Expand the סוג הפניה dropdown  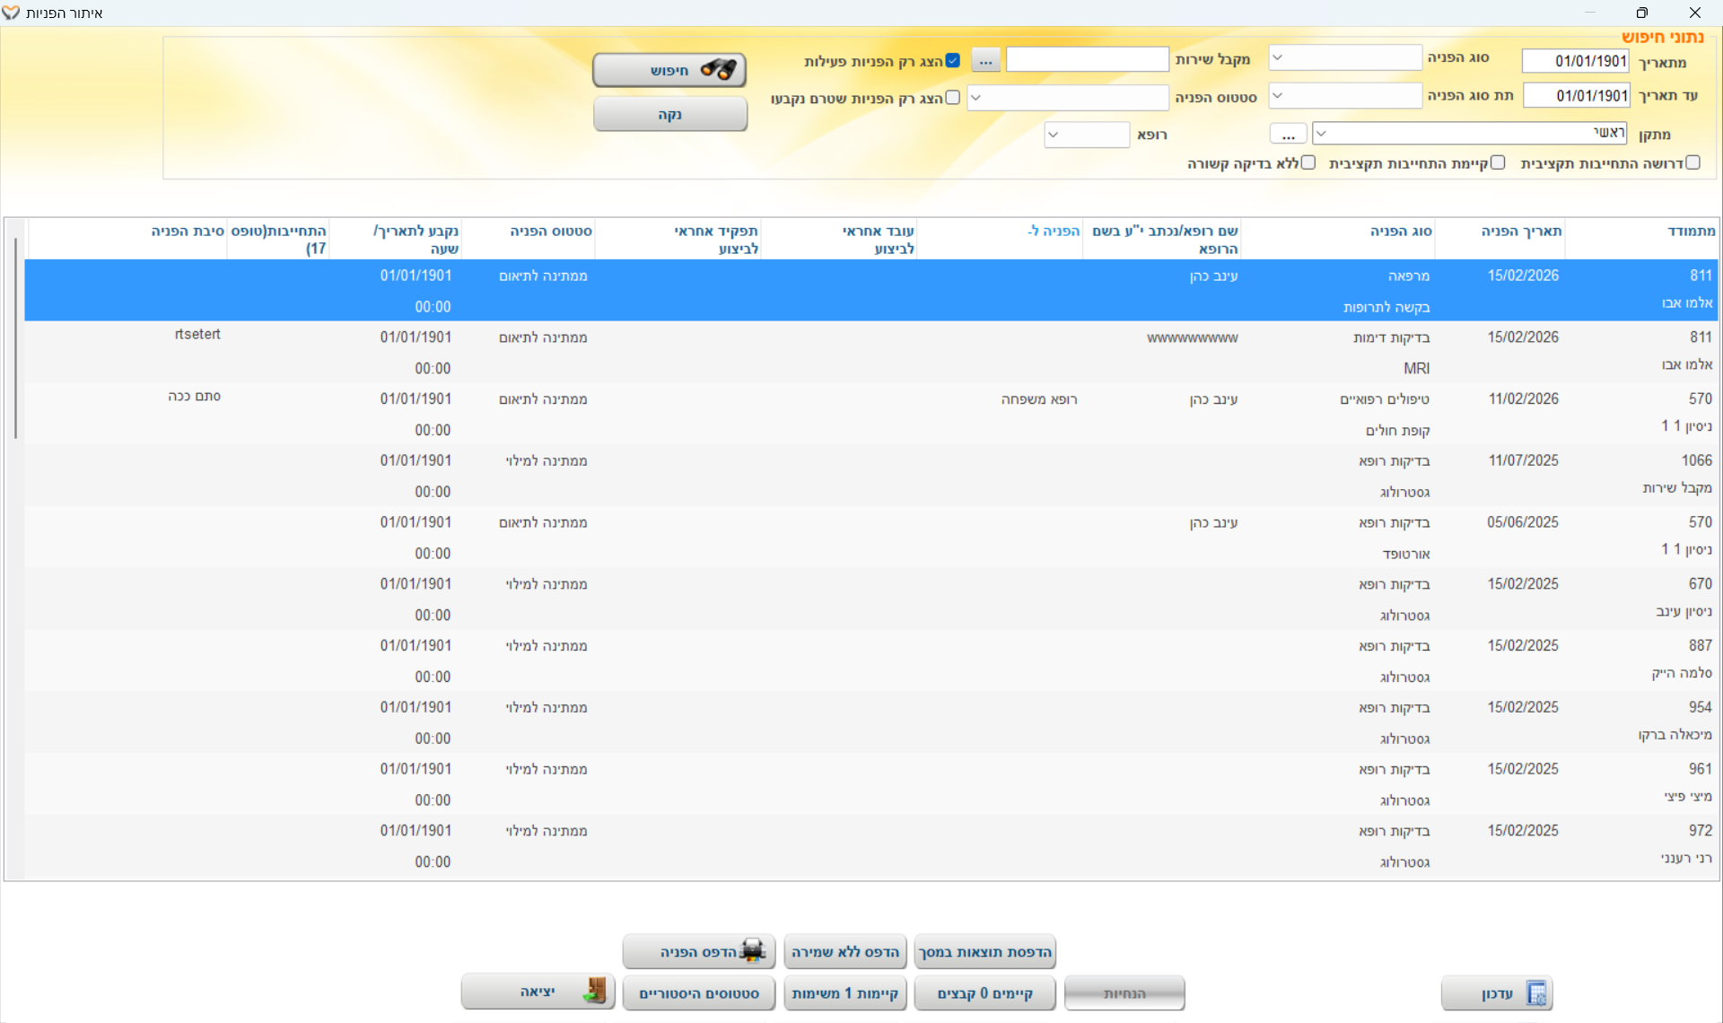1278,57
